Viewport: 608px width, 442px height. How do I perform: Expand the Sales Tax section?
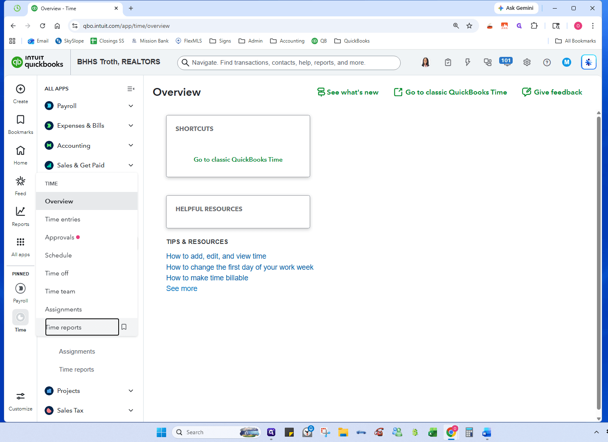[131, 410]
